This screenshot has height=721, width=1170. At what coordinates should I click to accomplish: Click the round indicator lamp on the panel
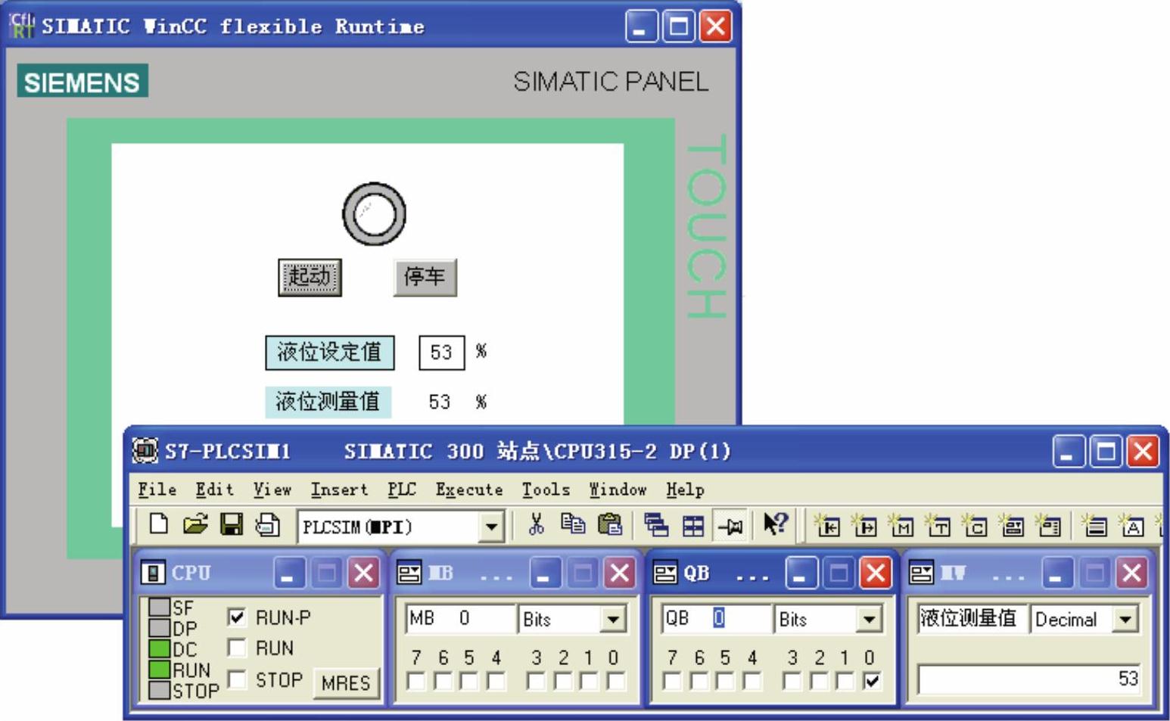tap(374, 214)
